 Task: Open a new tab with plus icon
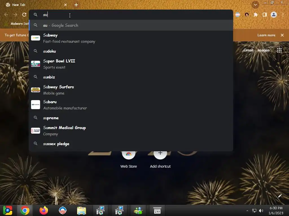point(76,5)
